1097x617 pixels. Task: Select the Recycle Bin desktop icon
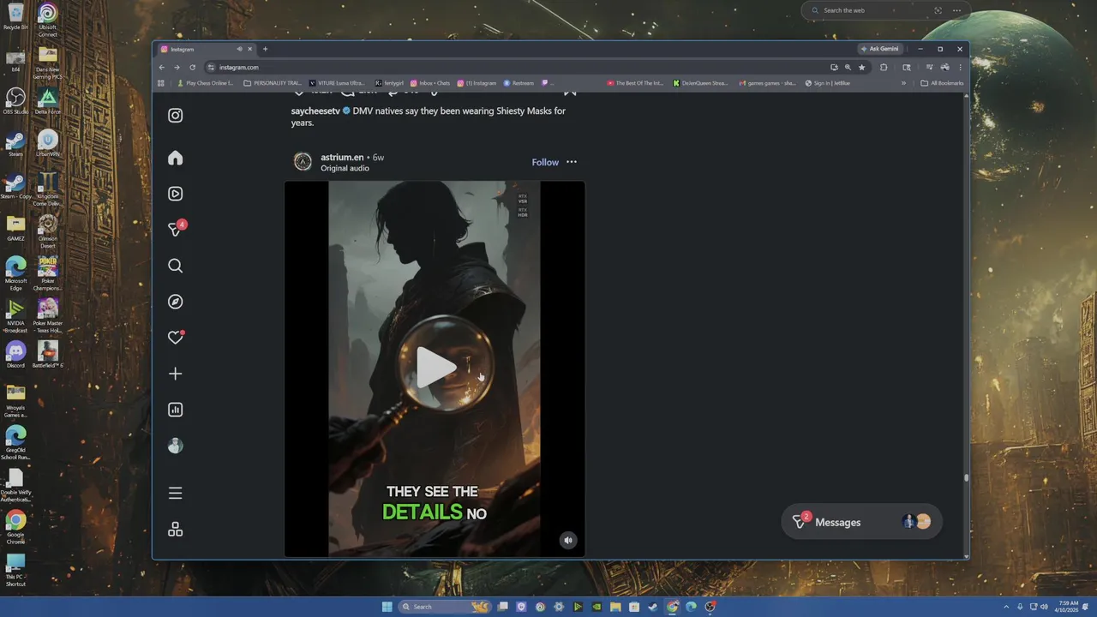coord(15,17)
